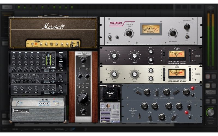Screen dimensions: 218x136
Task: Adjust Output knob on black 1176LN
Action: (135, 56)
